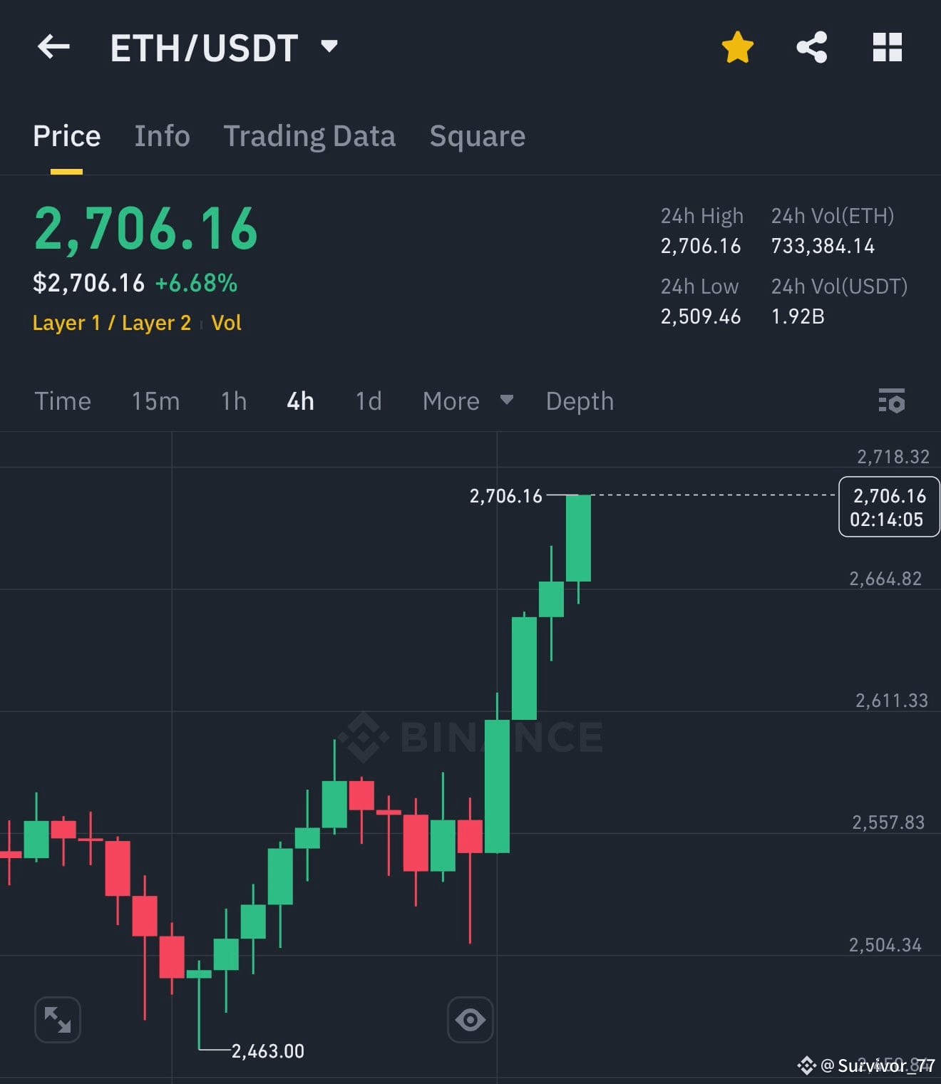The width and height of the screenshot is (941, 1084).
Task: Select the 4h chart interval
Action: pos(300,401)
